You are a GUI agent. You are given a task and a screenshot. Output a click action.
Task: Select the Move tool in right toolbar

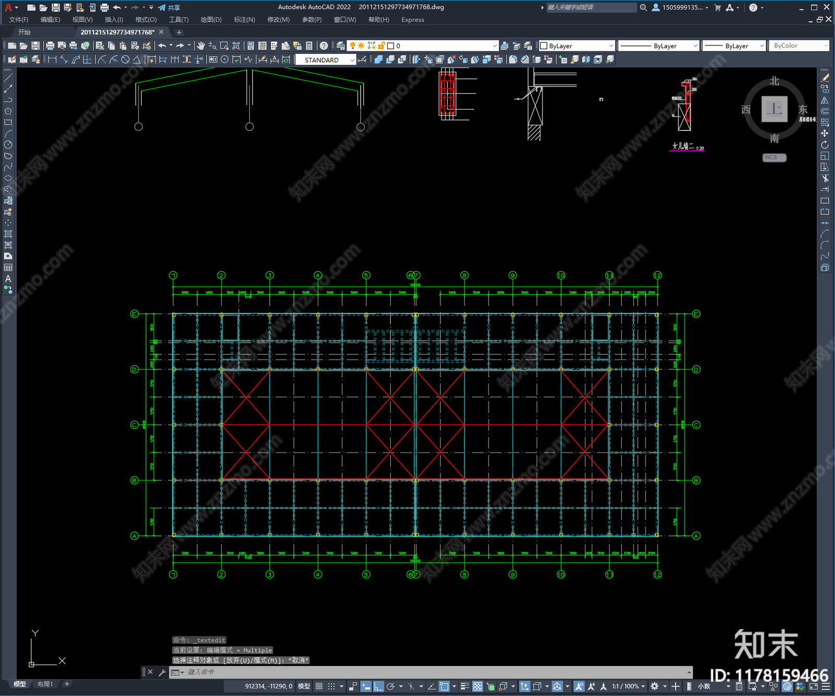click(x=825, y=134)
